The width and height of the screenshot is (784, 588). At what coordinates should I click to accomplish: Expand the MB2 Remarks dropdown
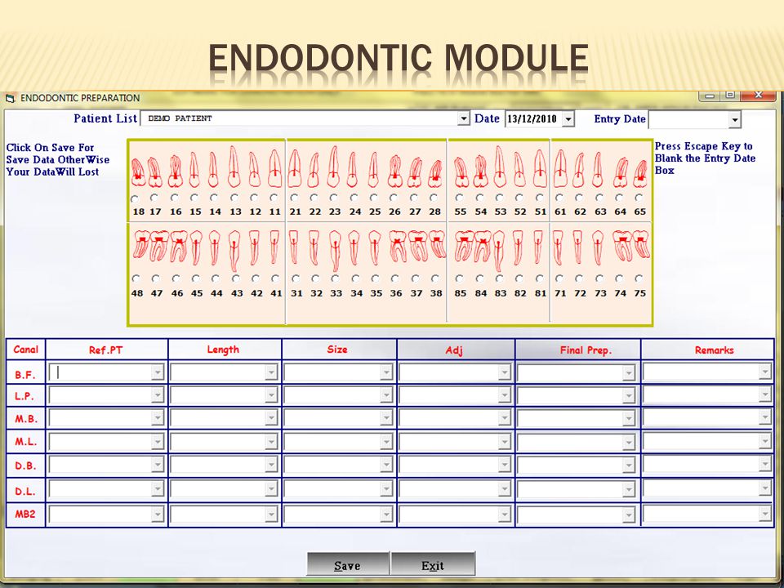pyautogui.click(x=765, y=513)
